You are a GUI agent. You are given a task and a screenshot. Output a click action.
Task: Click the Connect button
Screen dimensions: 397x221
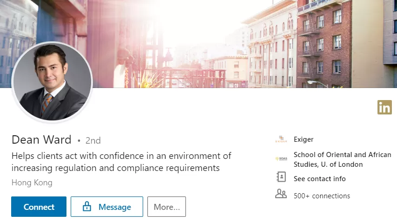39,207
